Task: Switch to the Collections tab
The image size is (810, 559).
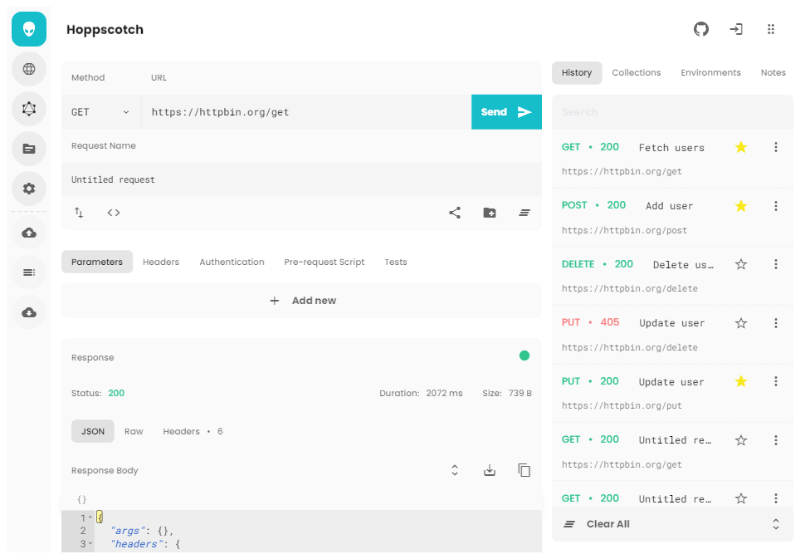Action: point(636,72)
